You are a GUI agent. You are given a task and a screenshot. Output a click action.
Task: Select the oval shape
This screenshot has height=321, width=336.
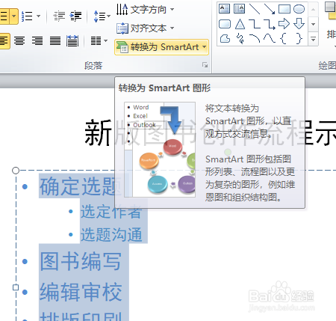(x=299, y=9)
